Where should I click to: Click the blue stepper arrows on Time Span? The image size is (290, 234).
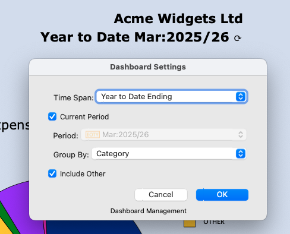[x=241, y=97]
